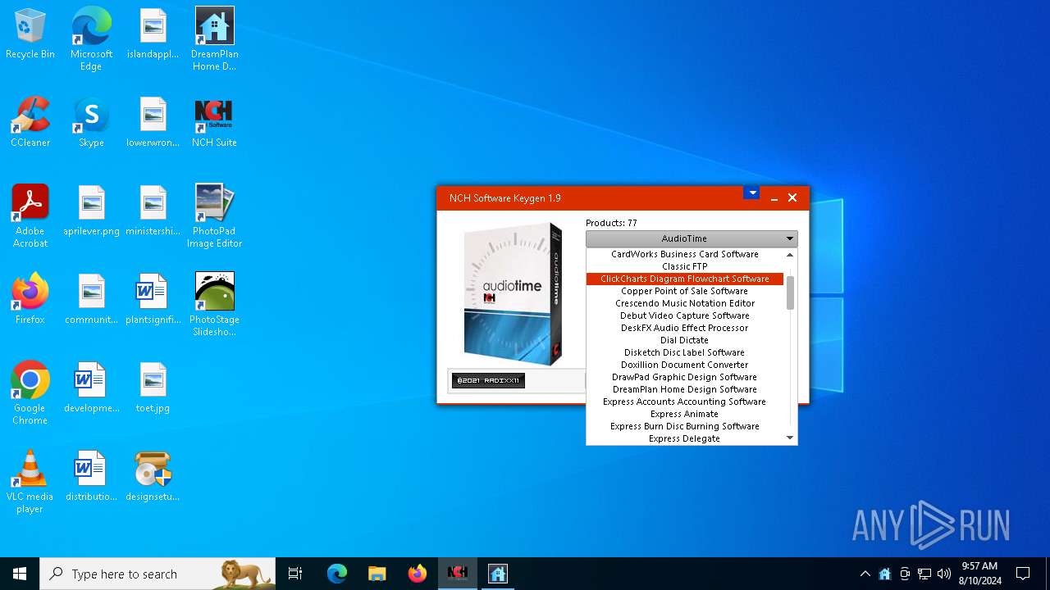Select toet.jpg file on desktop

[153, 388]
